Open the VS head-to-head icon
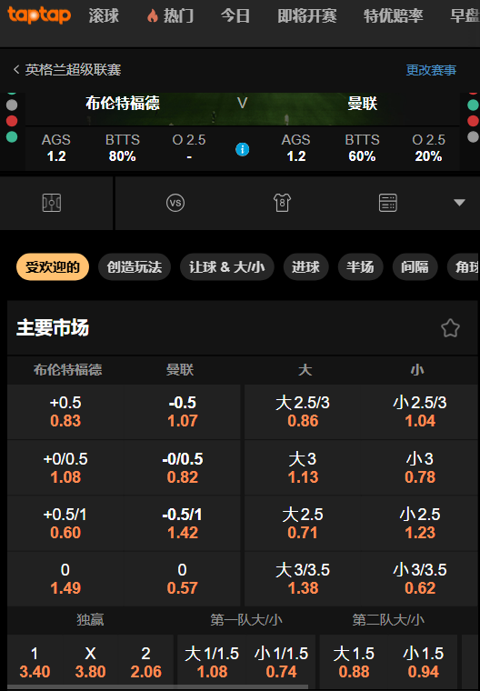This screenshot has height=691, width=480. [x=175, y=203]
